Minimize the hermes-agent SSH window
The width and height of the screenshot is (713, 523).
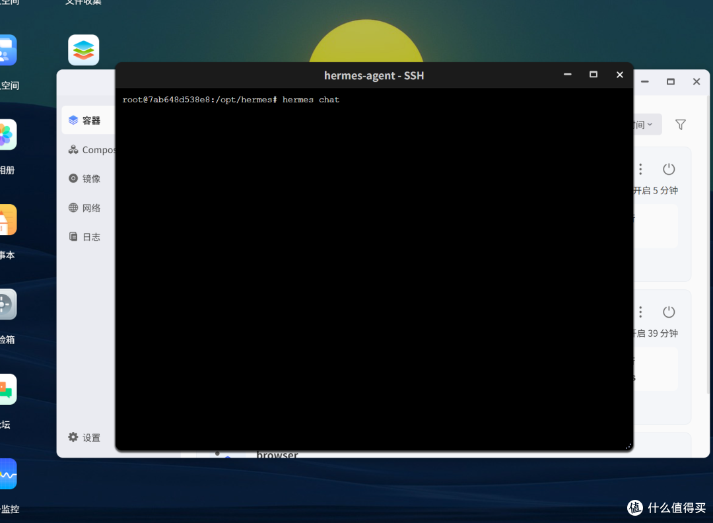(x=568, y=75)
